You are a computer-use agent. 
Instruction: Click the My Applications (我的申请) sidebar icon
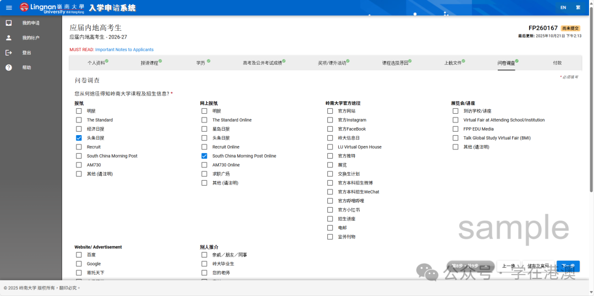click(x=9, y=23)
